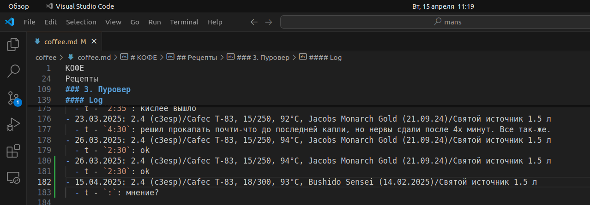This screenshot has width=590, height=205.
Task: Close the coffee.md editor tab
Action: 94,41
